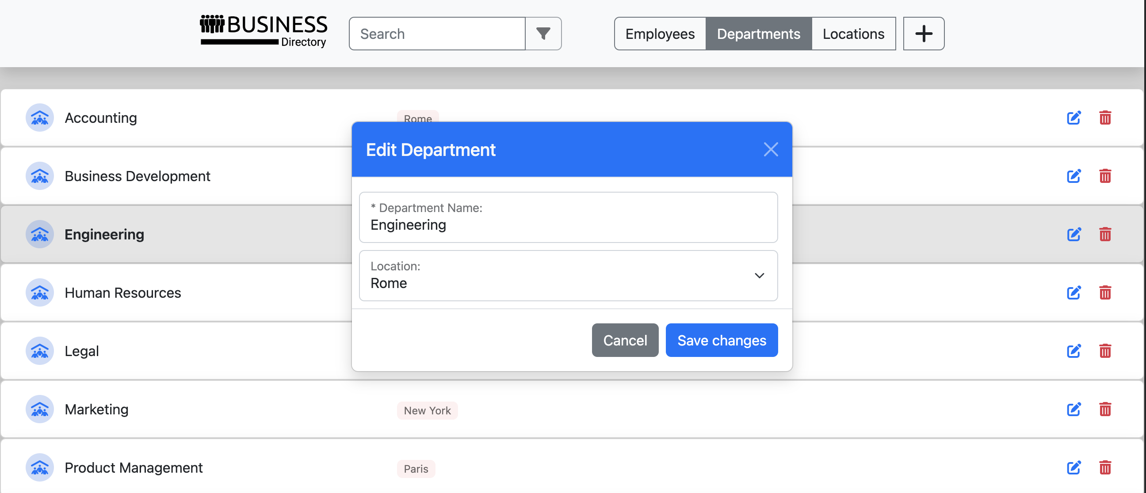Switch to the Employees tab
The image size is (1146, 493).
point(659,34)
